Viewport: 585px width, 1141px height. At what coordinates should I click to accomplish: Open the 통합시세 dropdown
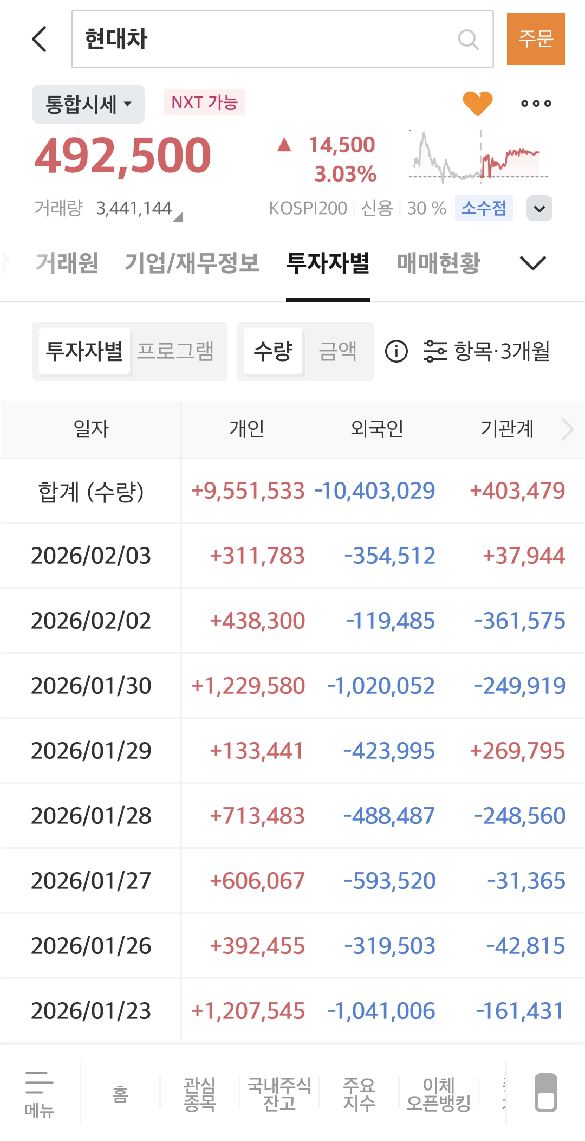click(x=88, y=104)
